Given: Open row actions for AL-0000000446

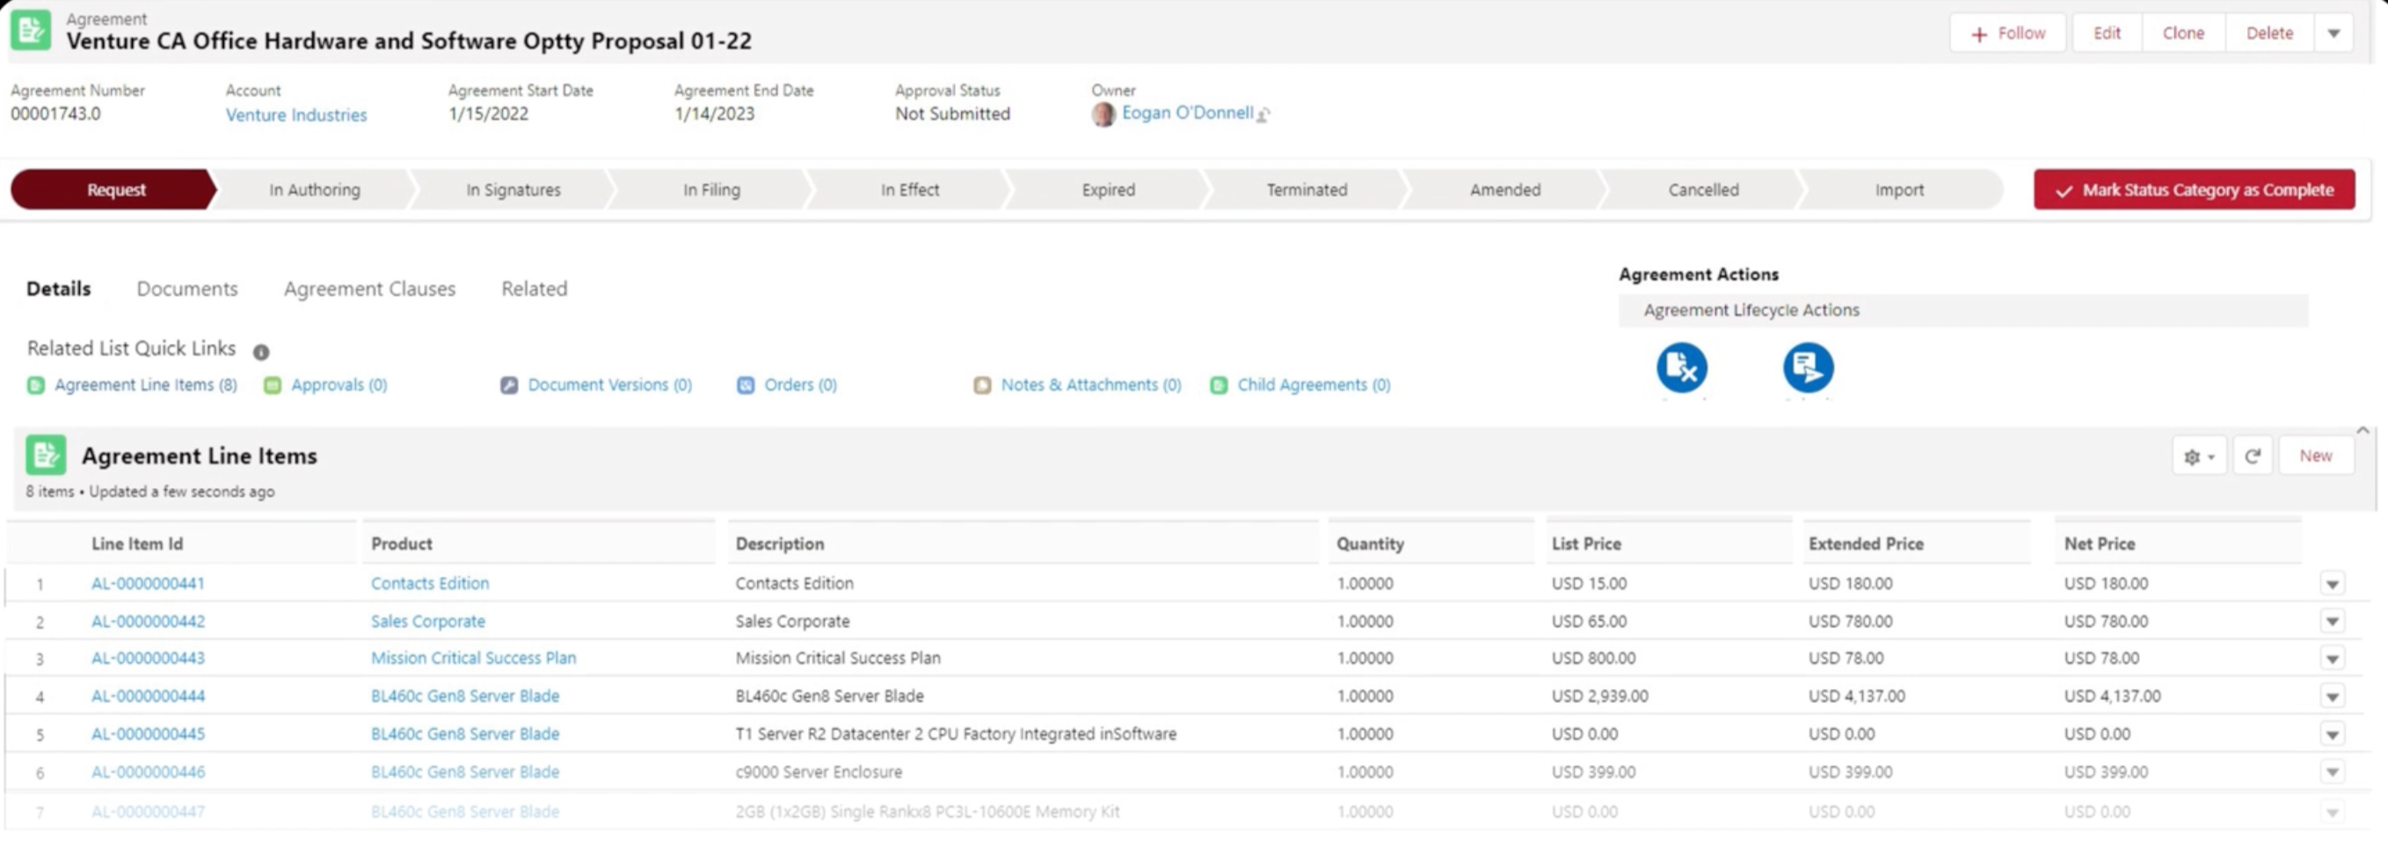Looking at the screenshot, I should pos(2333,772).
